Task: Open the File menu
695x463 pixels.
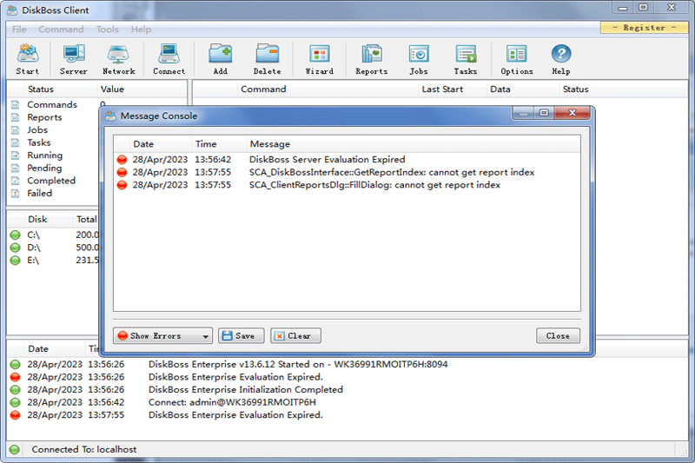Action: [19, 30]
